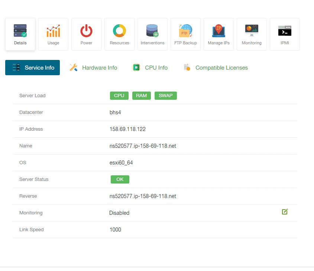Viewport: 314px width, 271px height.
Task: Switch to the CPU Info tab
Action: pyautogui.click(x=150, y=68)
